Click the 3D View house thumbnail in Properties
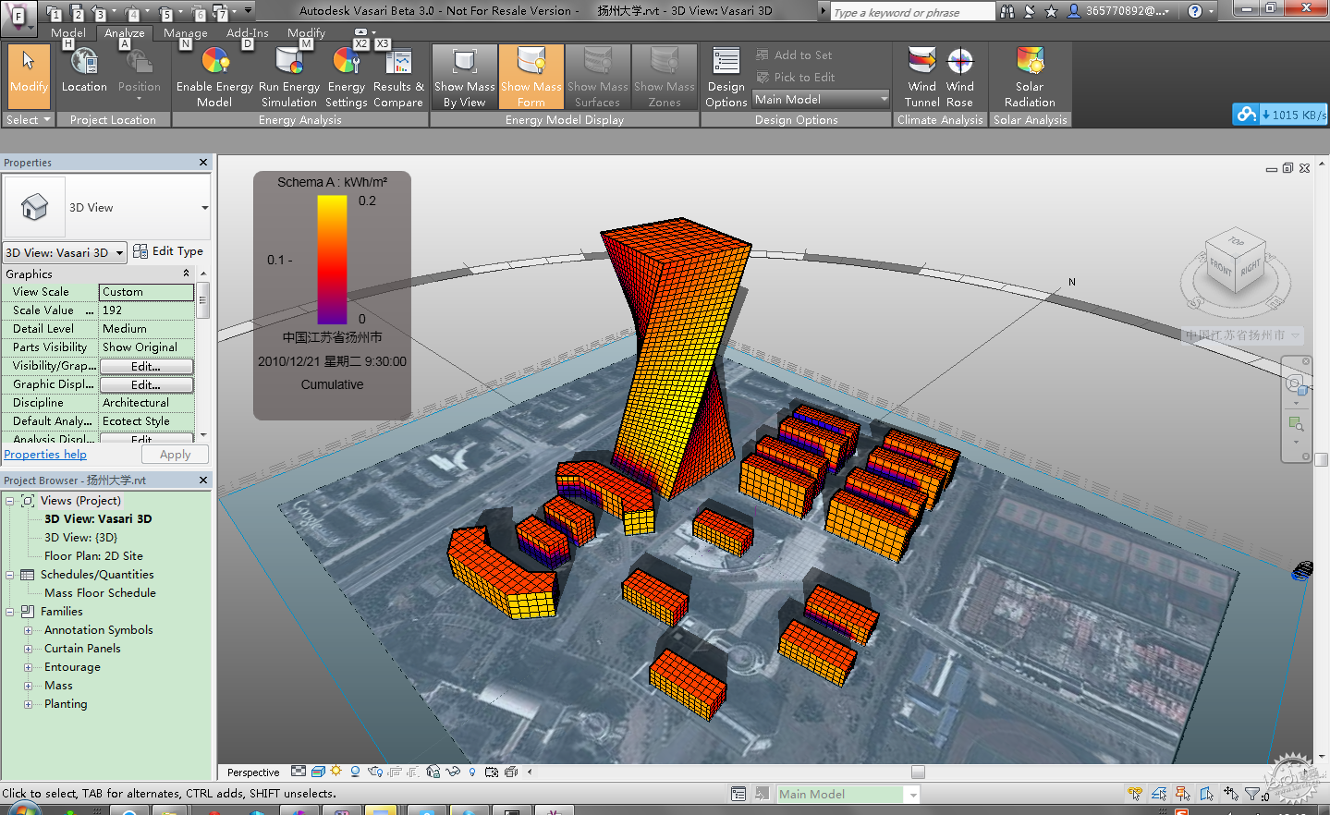 (x=34, y=207)
